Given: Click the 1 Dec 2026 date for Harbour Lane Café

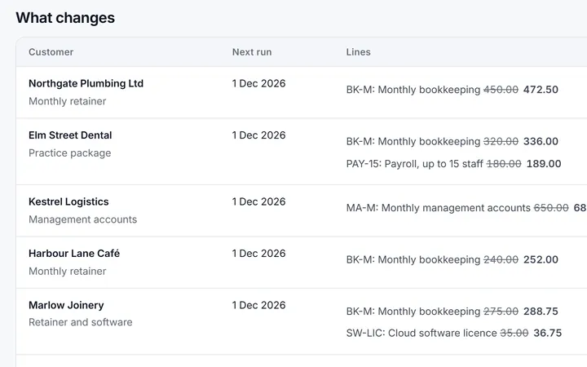Looking at the screenshot, I should pyautogui.click(x=258, y=253).
